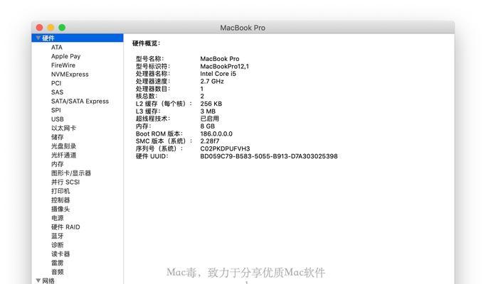Click the 3 MB L3 cache value
The height and width of the screenshot is (284, 486).
(208, 111)
